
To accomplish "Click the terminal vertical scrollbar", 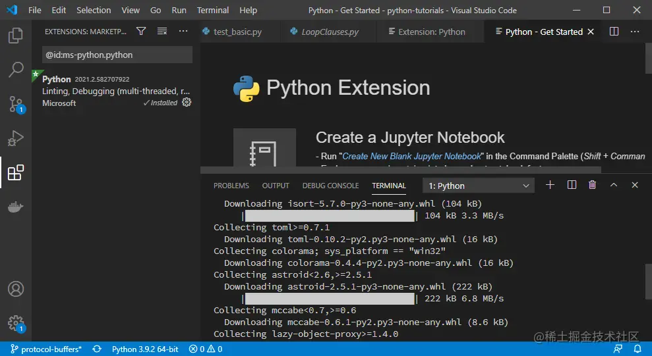I will pyautogui.click(x=648, y=282).
